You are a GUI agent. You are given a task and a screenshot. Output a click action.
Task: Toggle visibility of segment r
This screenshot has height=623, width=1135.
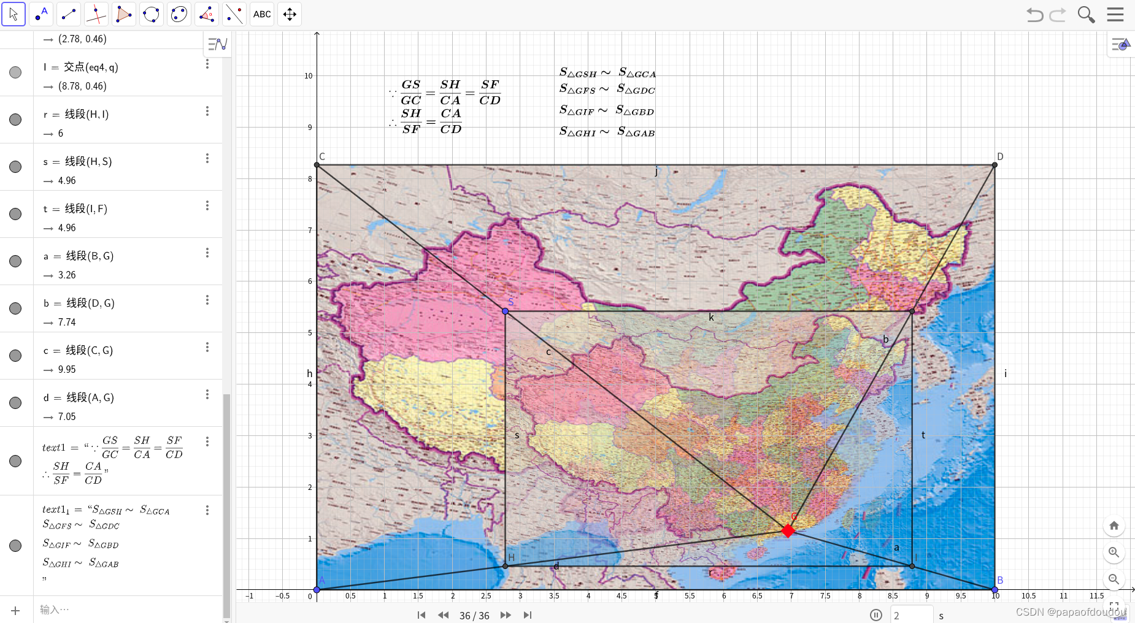coord(15,120)
